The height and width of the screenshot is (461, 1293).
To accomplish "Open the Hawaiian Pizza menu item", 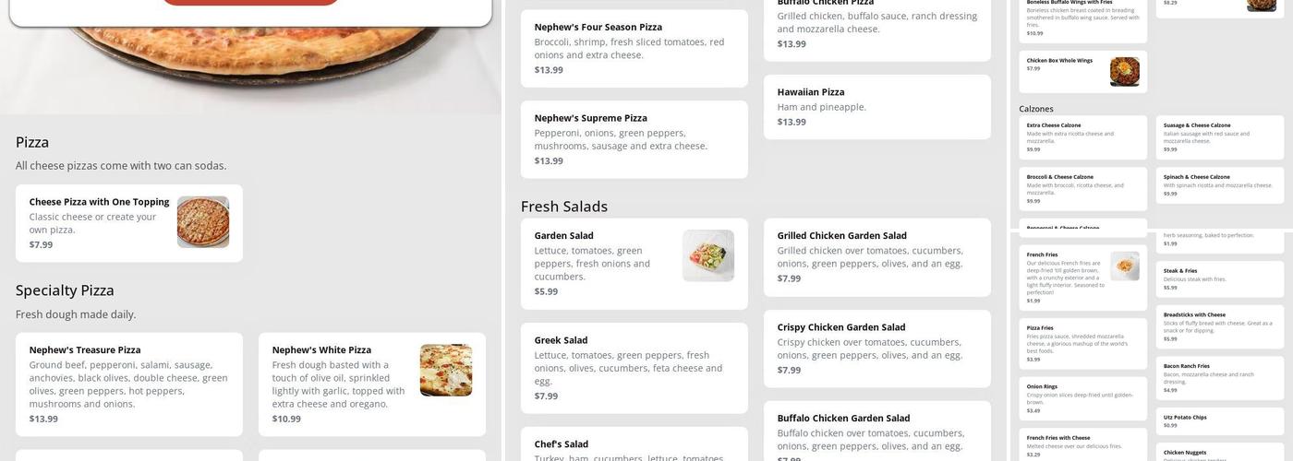I will [876, 107].
